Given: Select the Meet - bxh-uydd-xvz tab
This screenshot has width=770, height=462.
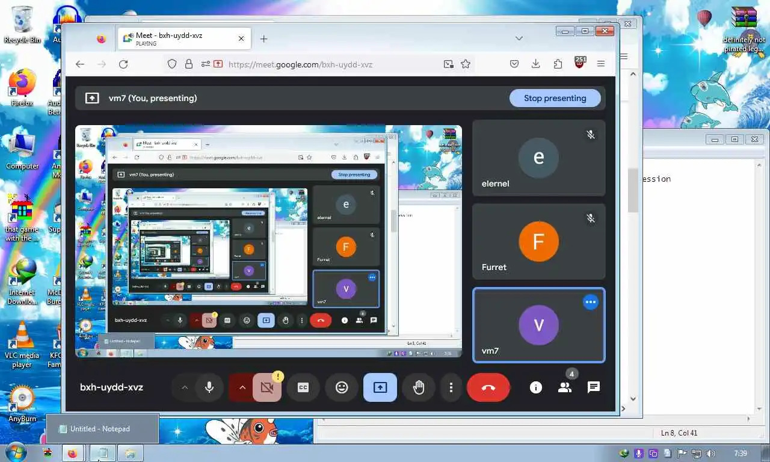Looking at the screenshot, I should coord(185,38).
